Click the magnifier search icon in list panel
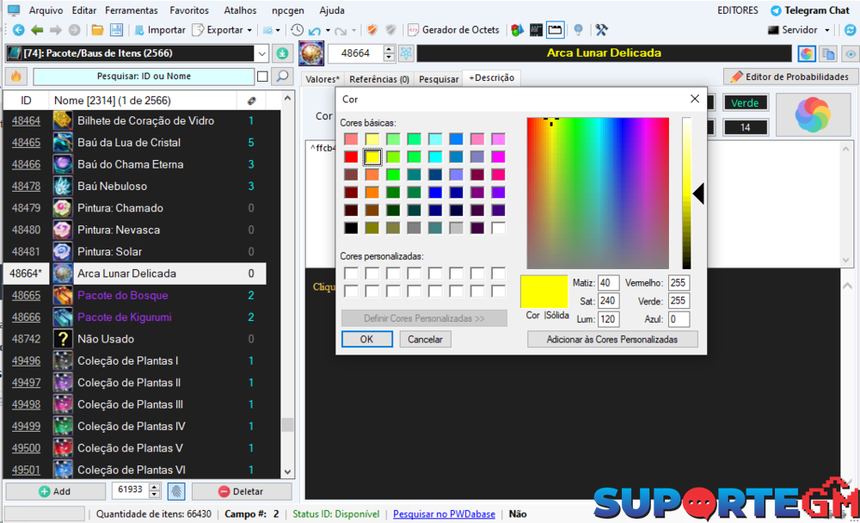 coord(281,77)
